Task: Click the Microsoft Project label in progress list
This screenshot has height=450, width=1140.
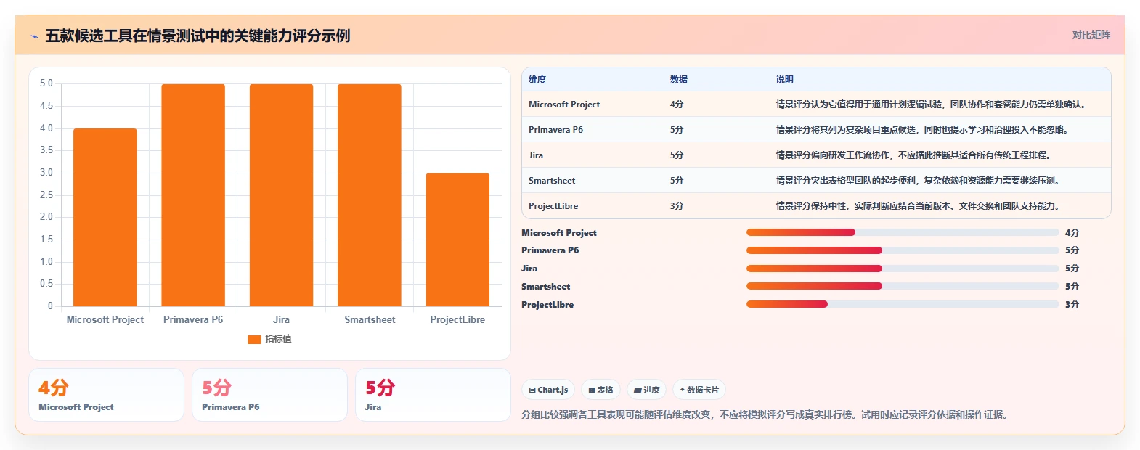Action: (x=559, y=233)
